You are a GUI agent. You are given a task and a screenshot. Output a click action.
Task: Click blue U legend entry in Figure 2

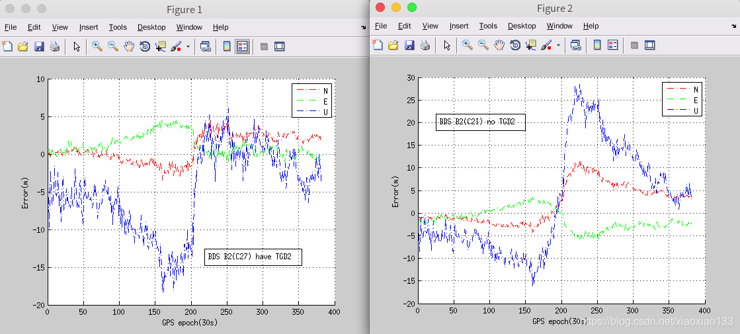[x=682, y=110]
